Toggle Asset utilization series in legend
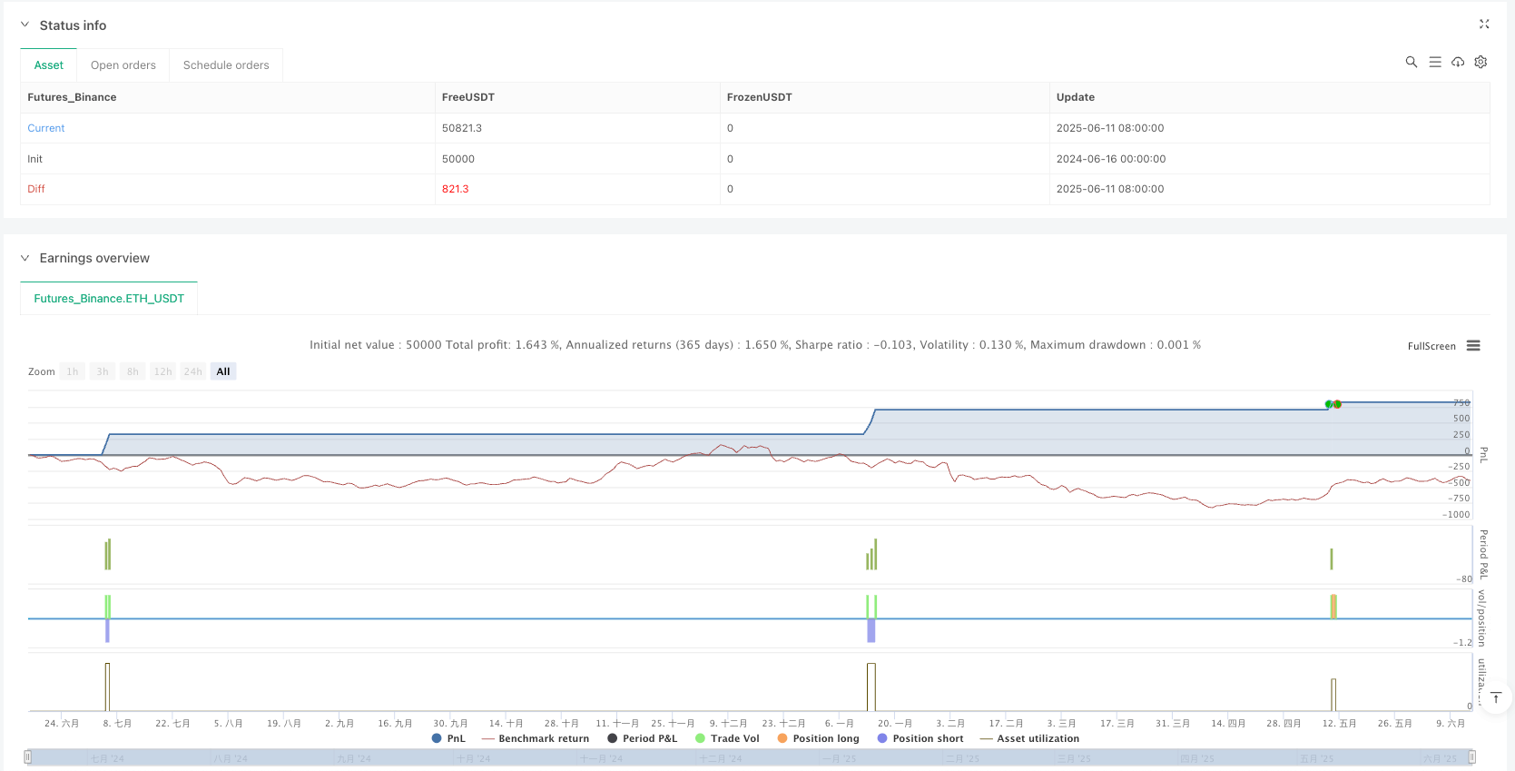The image size is (1515, 771). pos(1029,738)
